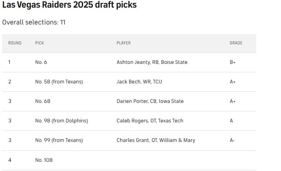This screenshot has width=281, height=171.
Task: Click the PLAYER column header
Action: tap(123, 43)
